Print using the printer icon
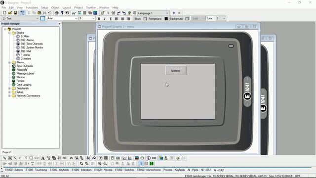This screenshot has height=178, width=316. 57,13
